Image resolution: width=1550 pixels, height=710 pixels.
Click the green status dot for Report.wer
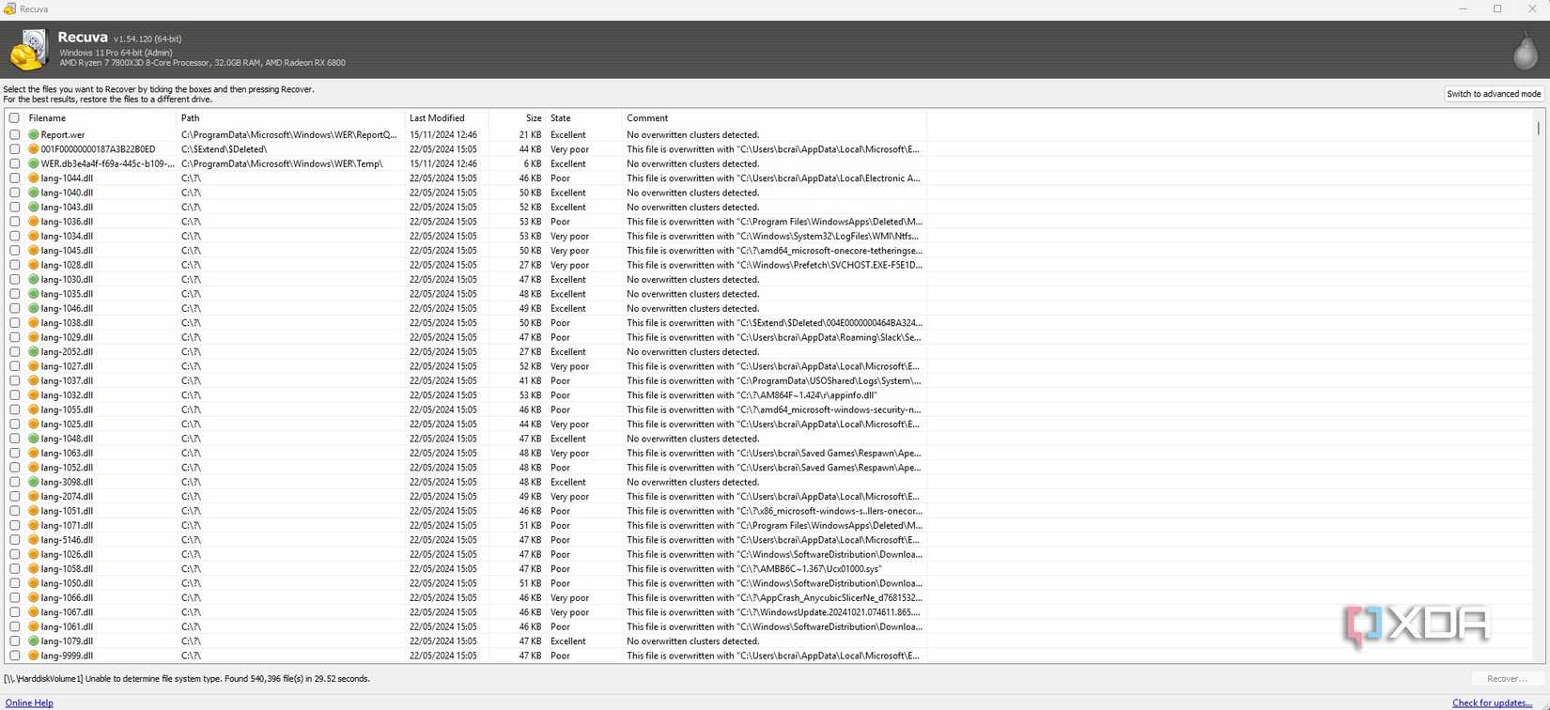34,135
